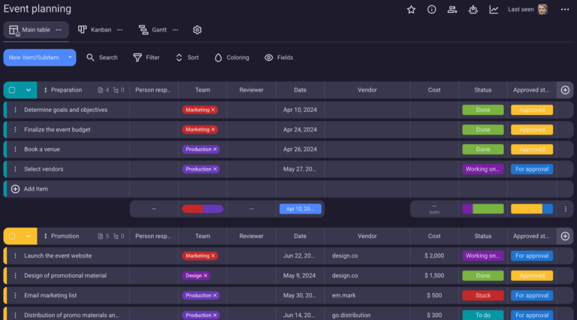Switch to the Kanban view tab

point(95,30)
